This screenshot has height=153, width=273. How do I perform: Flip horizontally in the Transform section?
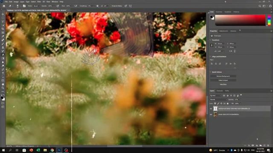click(x=231, y=51)
